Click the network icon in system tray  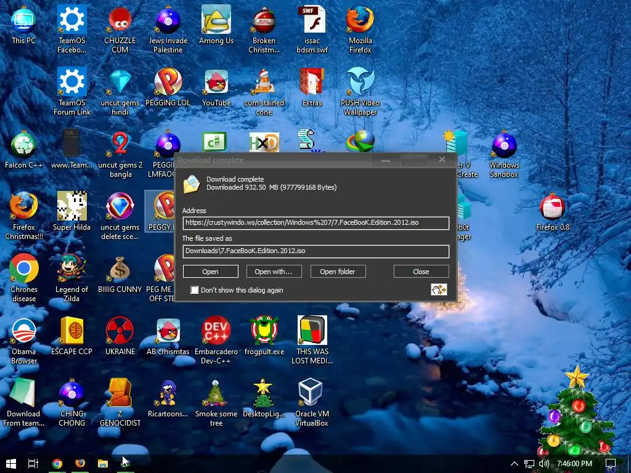[x=529, y=464]
